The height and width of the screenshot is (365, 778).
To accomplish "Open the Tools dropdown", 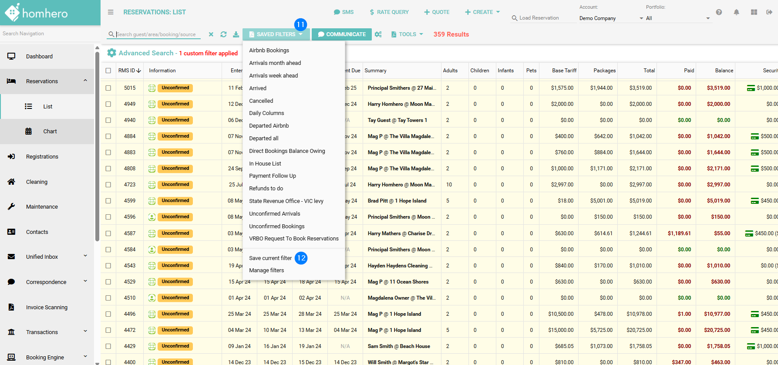I will (x=407, y=34).
